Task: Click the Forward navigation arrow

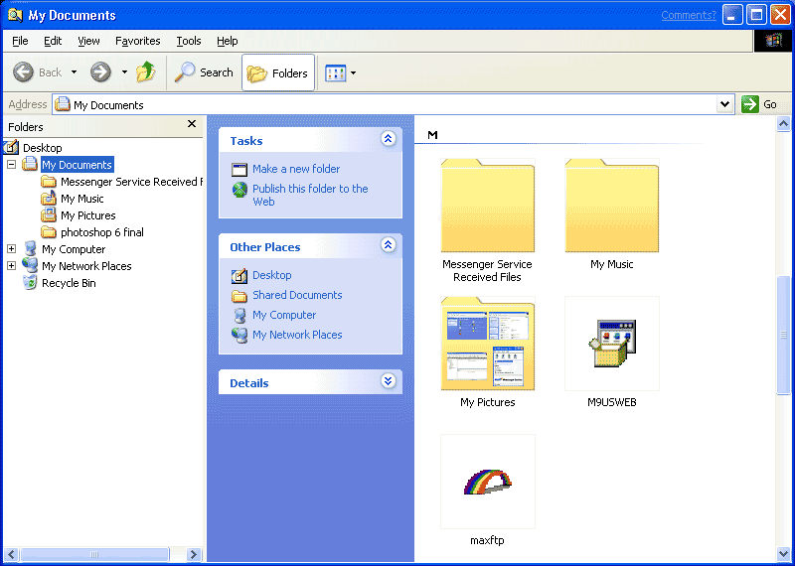Action: 100,72
